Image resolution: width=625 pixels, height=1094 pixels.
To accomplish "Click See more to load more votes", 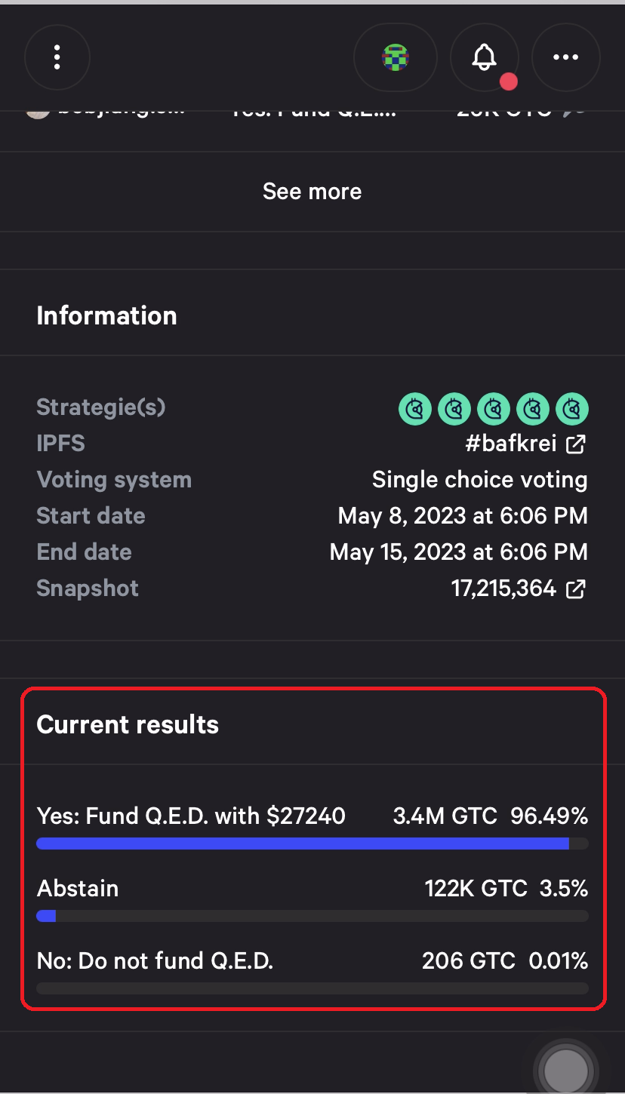I will coord(312,192).
